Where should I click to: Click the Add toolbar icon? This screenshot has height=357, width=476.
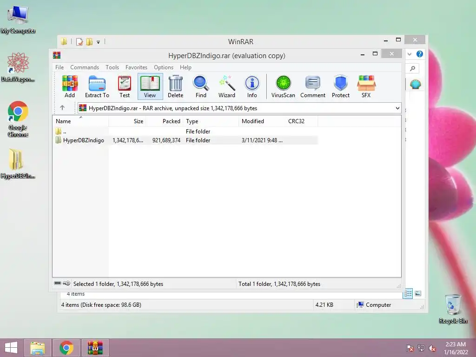coord(70,86)
